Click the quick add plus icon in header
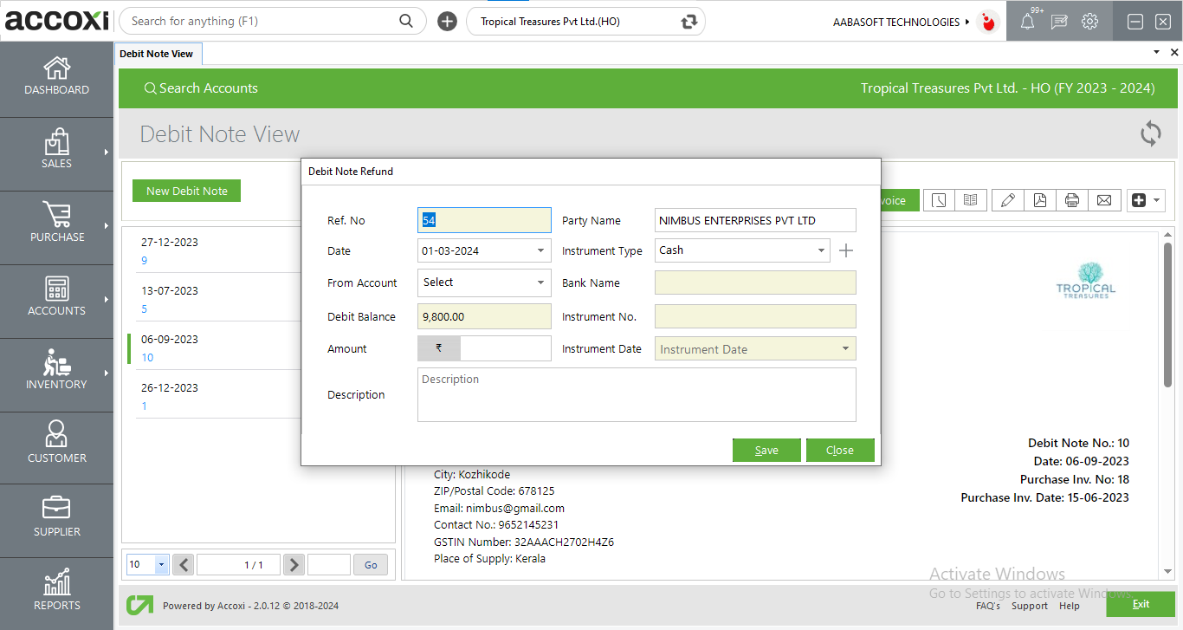This screenshot has height=630, width=1183. point(447,22)
